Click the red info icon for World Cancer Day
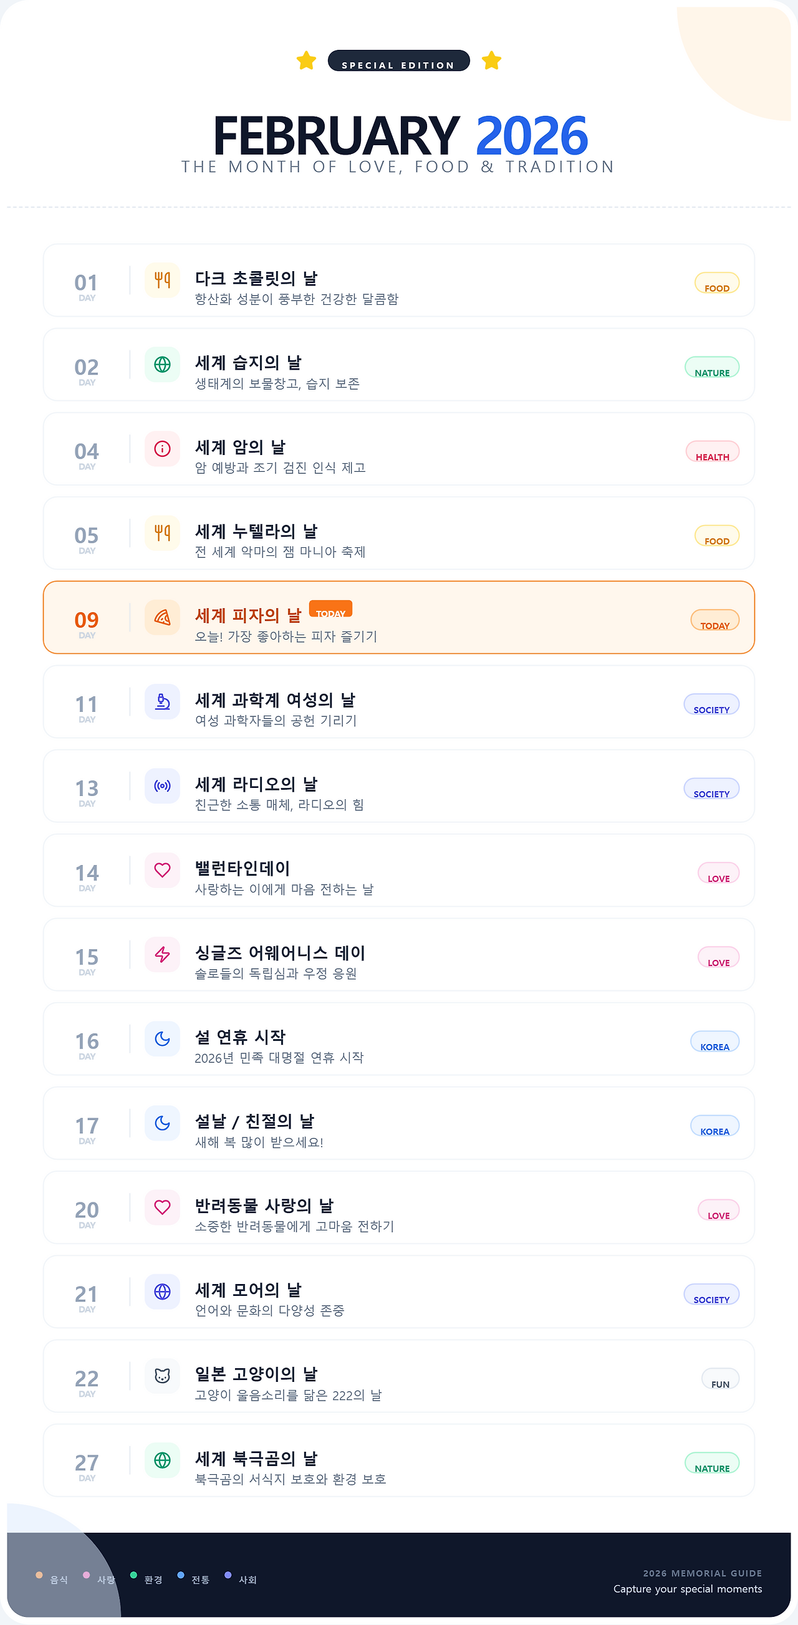The width and height of the screenshot is (798, 1625). tap(162, 449)
